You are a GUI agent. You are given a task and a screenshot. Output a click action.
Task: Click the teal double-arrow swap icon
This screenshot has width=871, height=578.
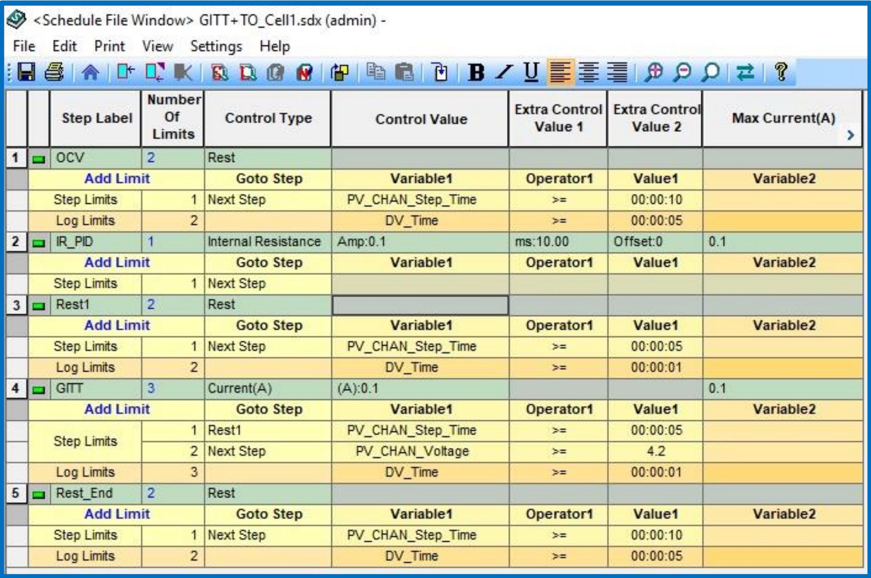coord(746,72)
